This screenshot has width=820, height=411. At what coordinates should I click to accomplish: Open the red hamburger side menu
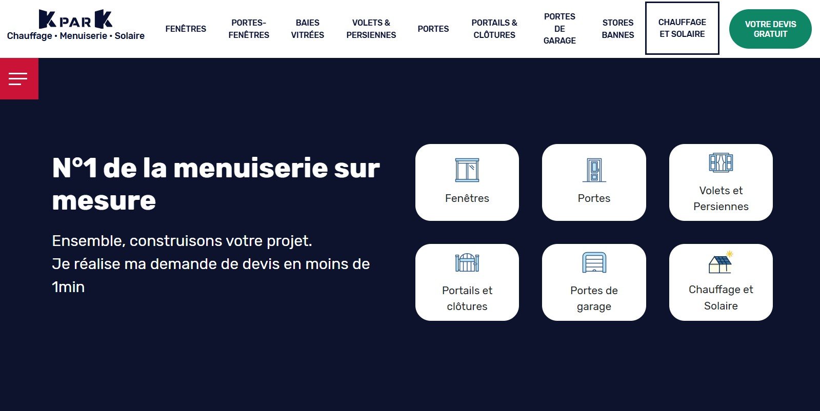point(18,78)
